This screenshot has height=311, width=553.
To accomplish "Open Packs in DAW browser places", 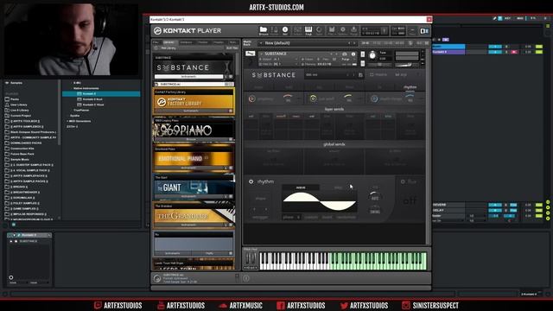I will pos(15,99).
